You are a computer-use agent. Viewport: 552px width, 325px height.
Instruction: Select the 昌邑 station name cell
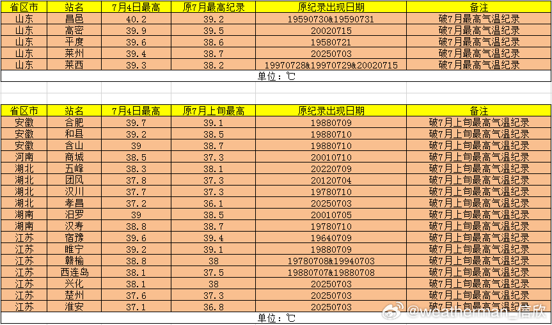74,19
